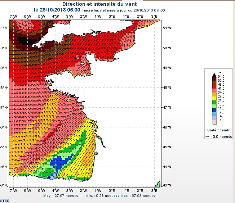
Task: Select the forecast date 'le 28/10/2013 05:00'
Action: coord(57,10)
